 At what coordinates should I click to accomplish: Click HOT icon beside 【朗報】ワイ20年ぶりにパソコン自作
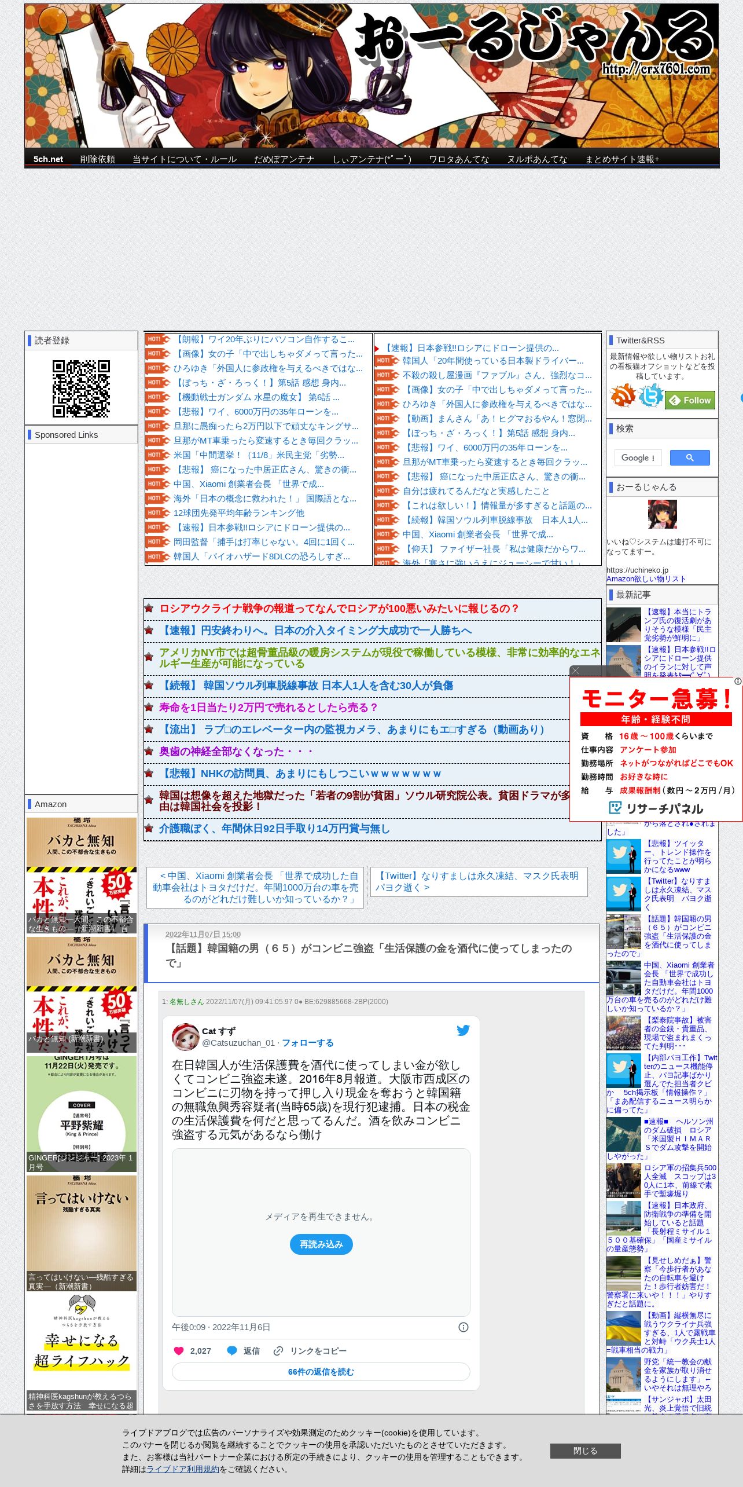157,339
